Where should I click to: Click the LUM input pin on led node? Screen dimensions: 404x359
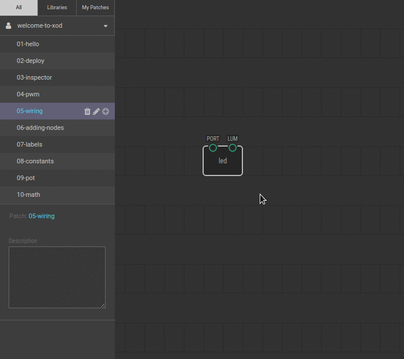tap(233, 148)
